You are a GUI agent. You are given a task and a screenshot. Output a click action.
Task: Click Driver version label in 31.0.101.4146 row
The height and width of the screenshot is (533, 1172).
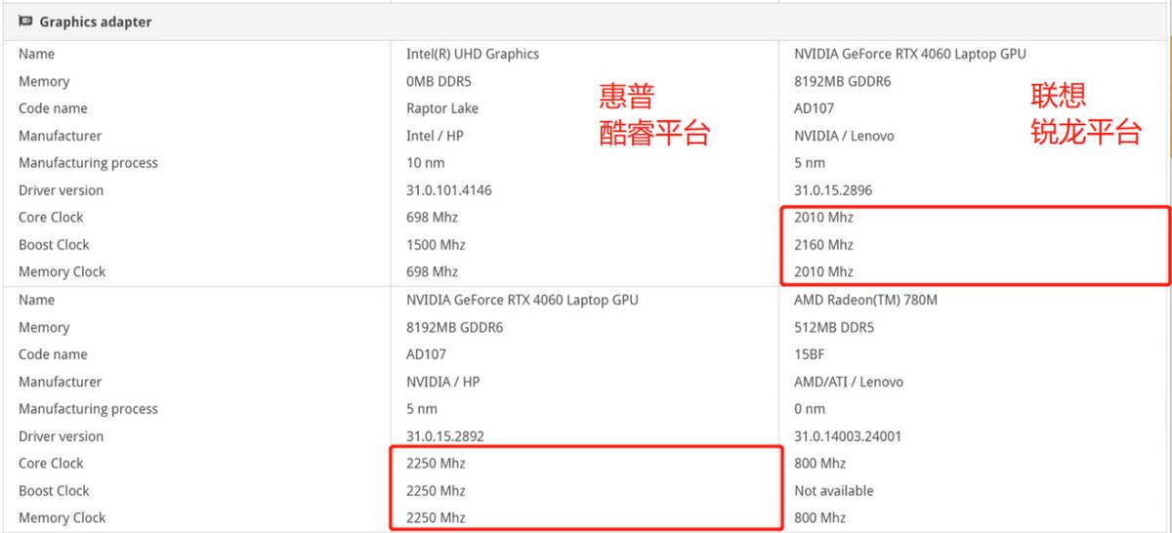(61, 190)
